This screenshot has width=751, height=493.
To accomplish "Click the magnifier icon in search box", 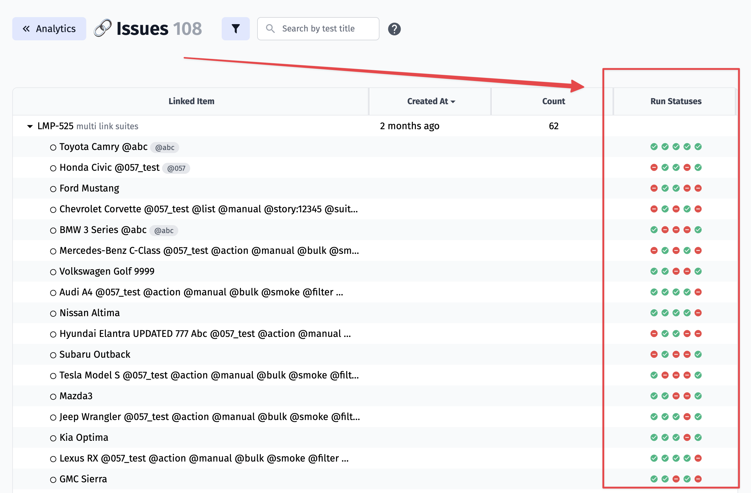I will pyautogui.click(x=270, y=29).
